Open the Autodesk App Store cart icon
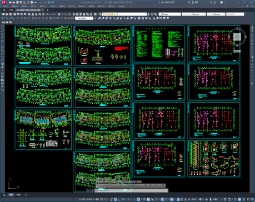 (211, 2)
